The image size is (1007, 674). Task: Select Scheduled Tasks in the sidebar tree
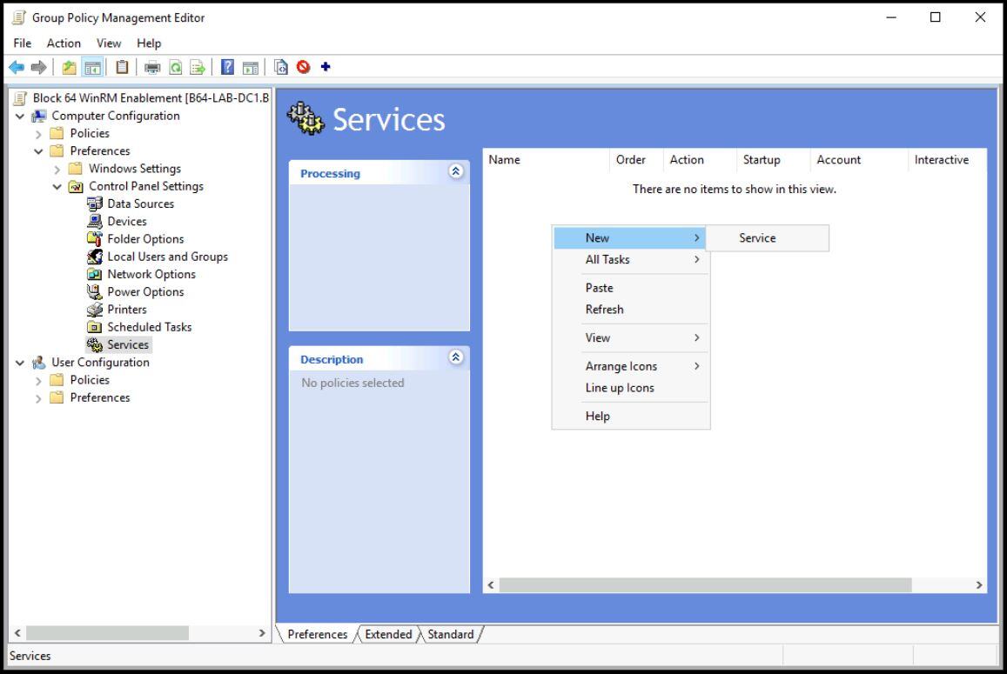point(151,326)
